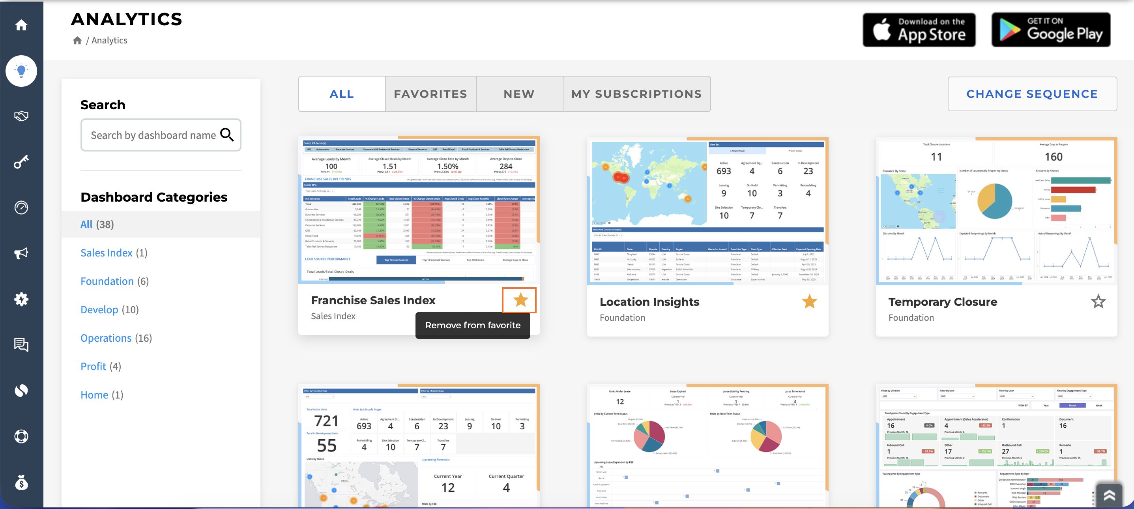Open the key icon in sidebar
Viewport: 1134px width, 509px height.
[x=21, y=162]
